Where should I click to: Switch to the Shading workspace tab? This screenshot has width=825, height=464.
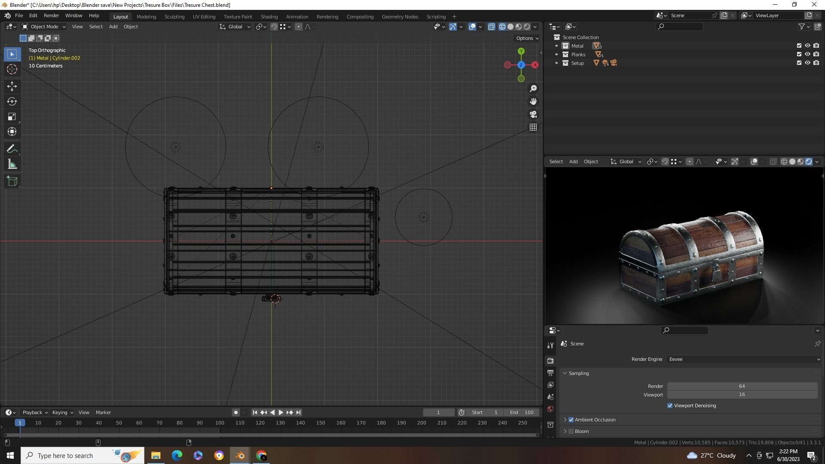point(269,17)
